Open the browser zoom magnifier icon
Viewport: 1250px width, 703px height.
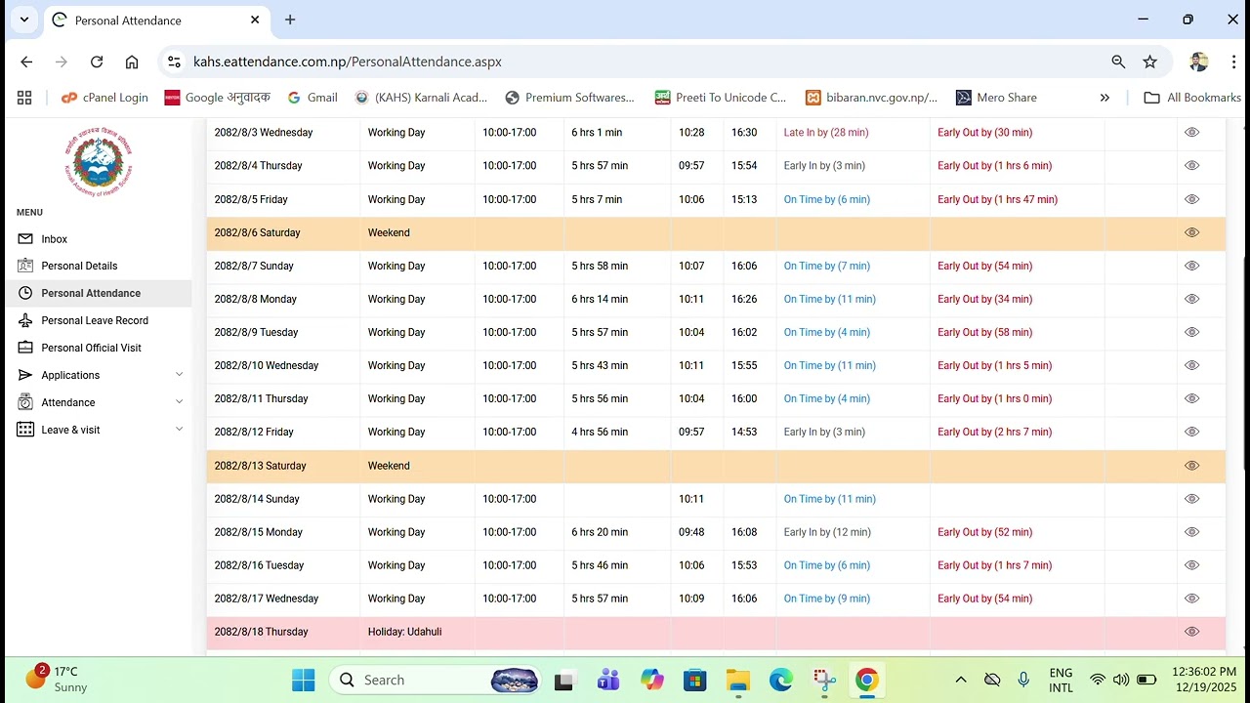coord(1118,62)
